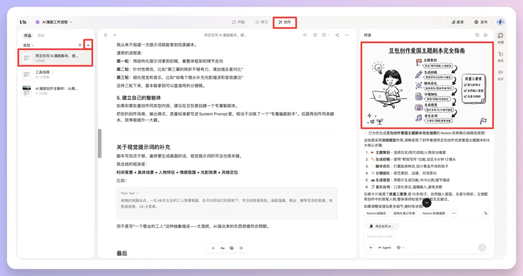
Task: Click the app logo at top left
Action: 23,22
